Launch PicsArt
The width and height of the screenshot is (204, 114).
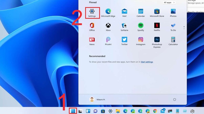click(108, 41)
